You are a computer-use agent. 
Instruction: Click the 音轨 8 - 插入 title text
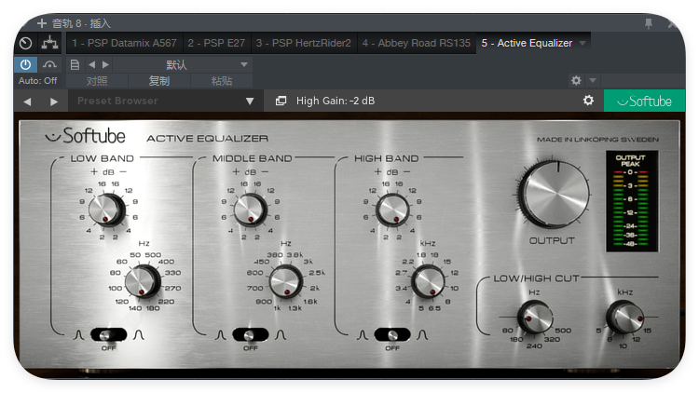point(81,23)
